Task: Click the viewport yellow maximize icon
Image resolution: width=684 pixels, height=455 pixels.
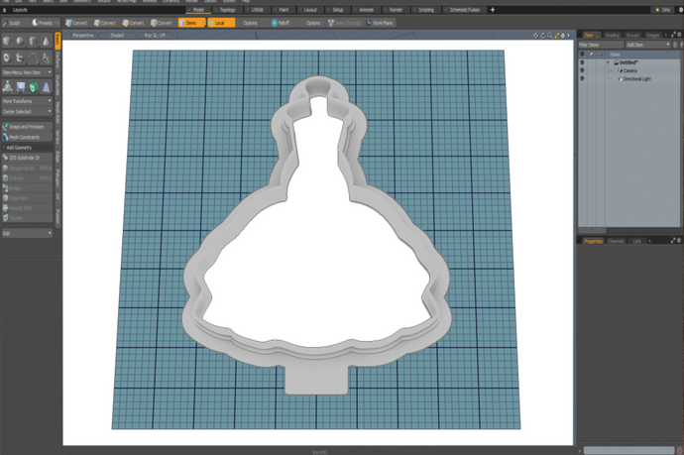Action: (x=557, y=36)
